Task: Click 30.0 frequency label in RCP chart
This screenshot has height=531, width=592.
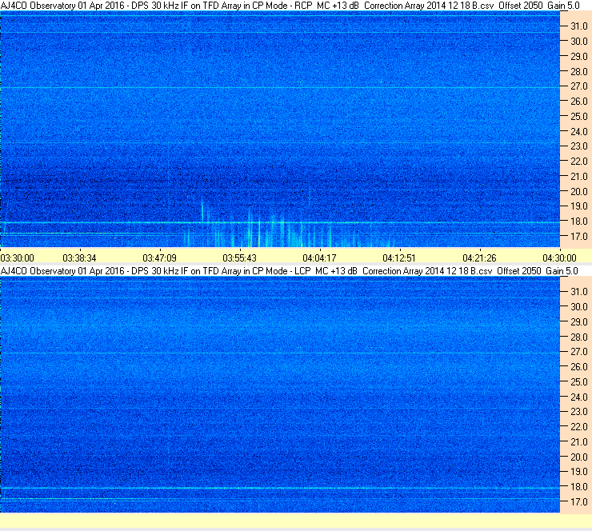Action: tap(579, 42)
